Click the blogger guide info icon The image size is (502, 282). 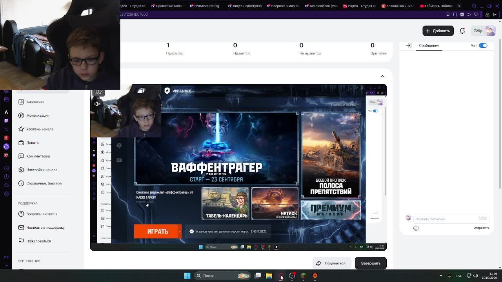pyautogui.click(x=21, y=183)
